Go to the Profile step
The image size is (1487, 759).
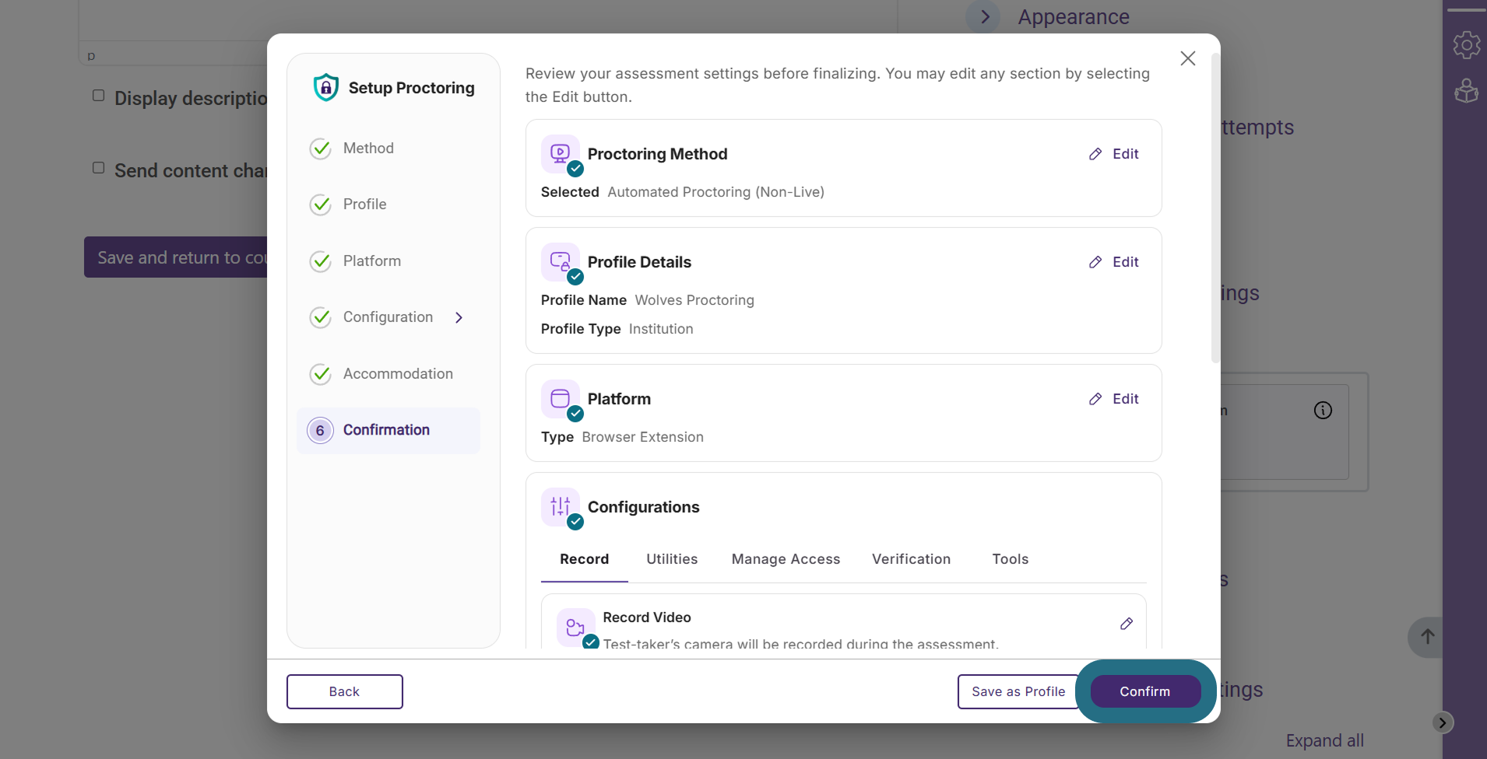click(x=364, y=205)
